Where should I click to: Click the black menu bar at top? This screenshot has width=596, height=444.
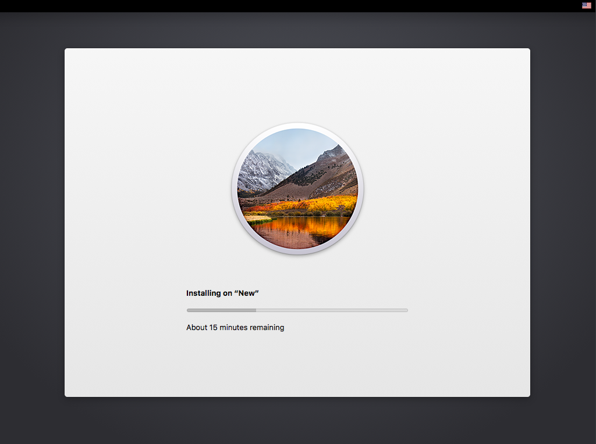(x=291, y=5)
